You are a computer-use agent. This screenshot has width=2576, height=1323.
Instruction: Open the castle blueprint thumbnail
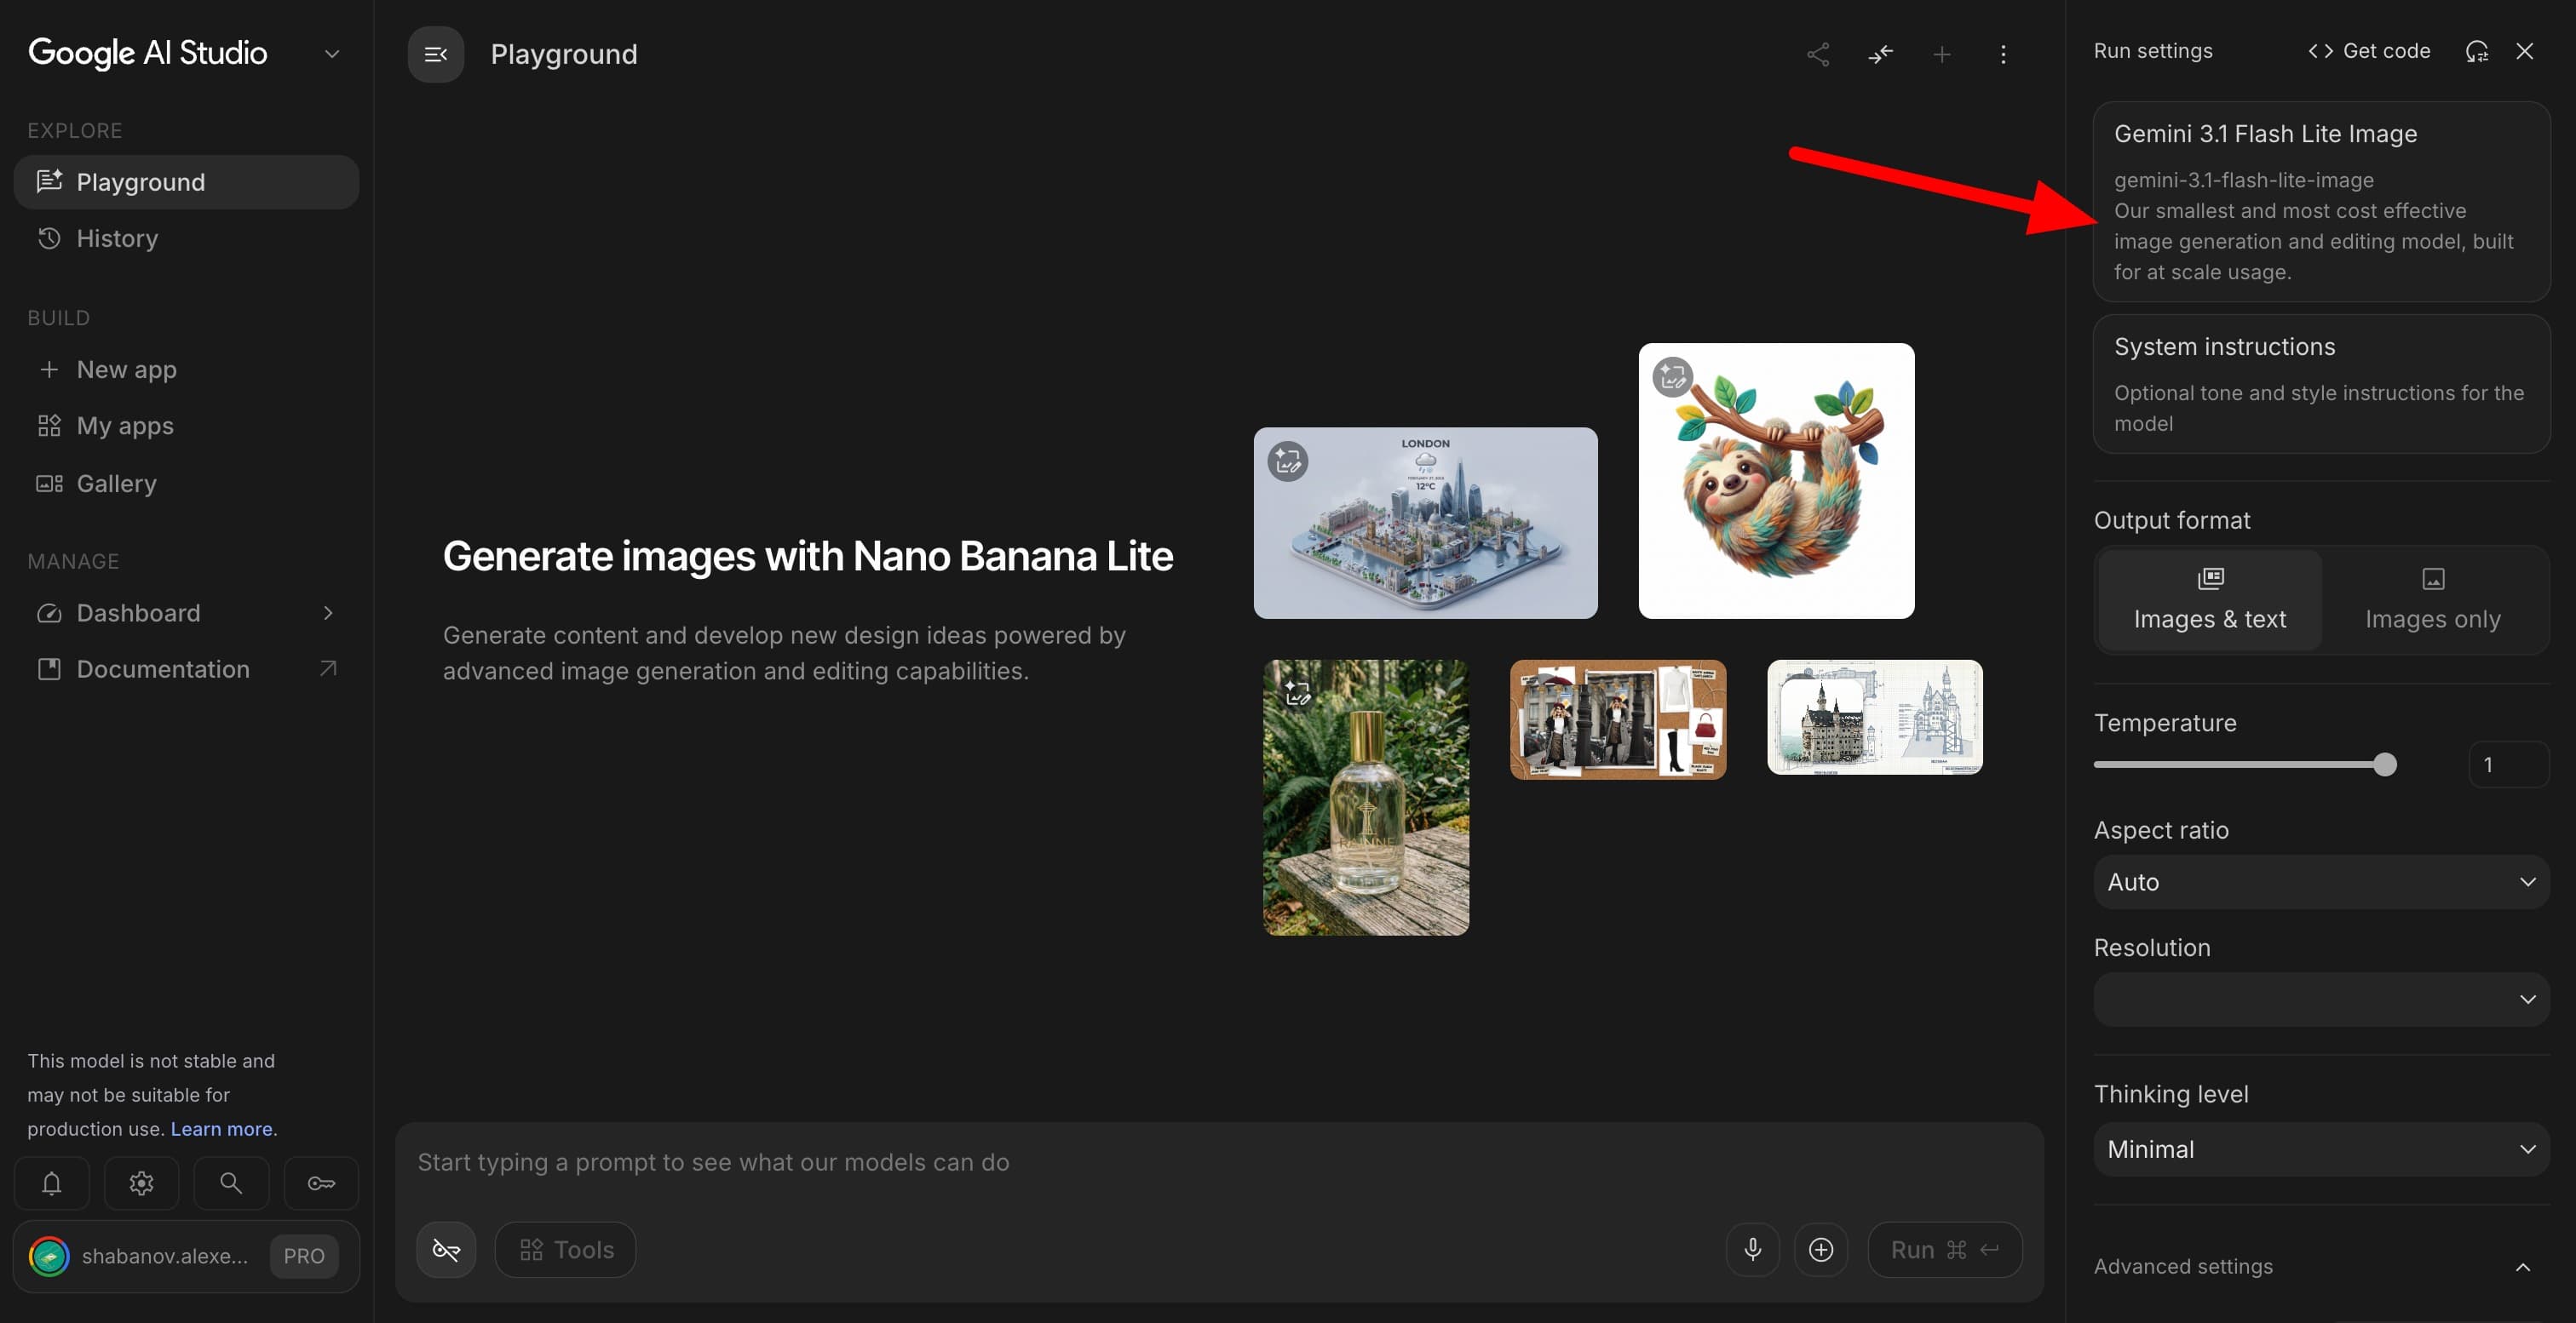coord(1874,717)
